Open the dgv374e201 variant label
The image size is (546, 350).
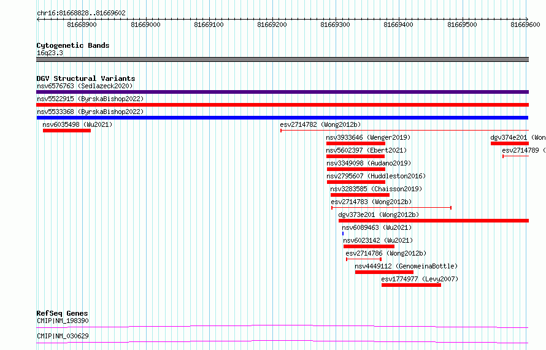click(x=518, y=137)
